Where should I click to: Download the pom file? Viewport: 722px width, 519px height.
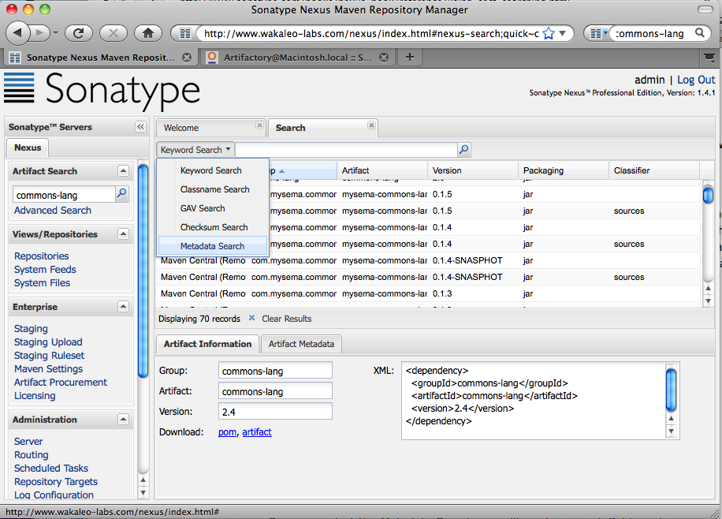tap(228, 432)
